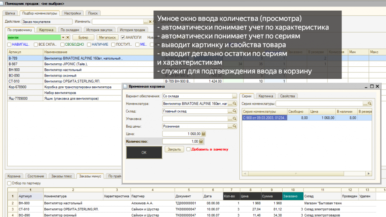The image size is (386, 217).
Task: Open the Действие combo box
Action: [x=47, y=22]
